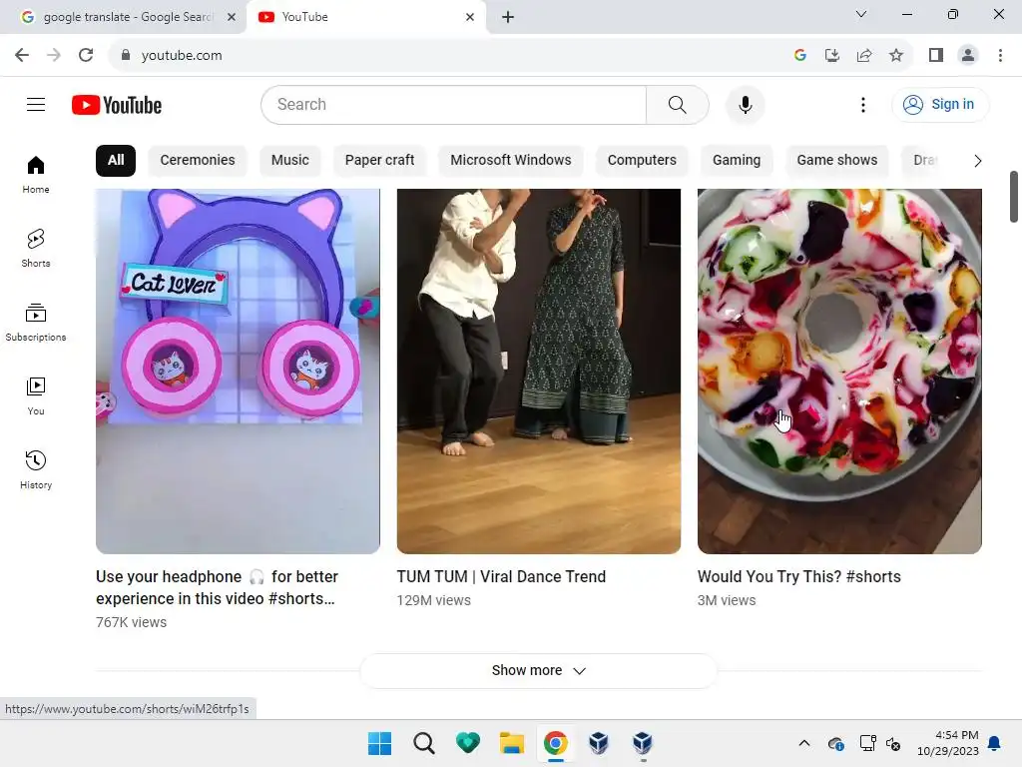Open Windows Start menu
1022x767 pixels.
pyautogui.click(x=380, y=743)
